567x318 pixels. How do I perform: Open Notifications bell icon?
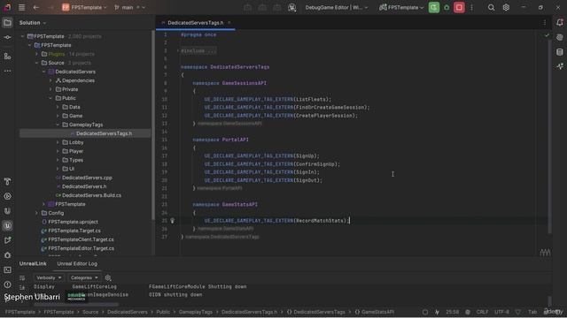coord(560,23)
